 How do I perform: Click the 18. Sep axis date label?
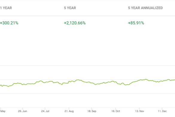[92, 111]
